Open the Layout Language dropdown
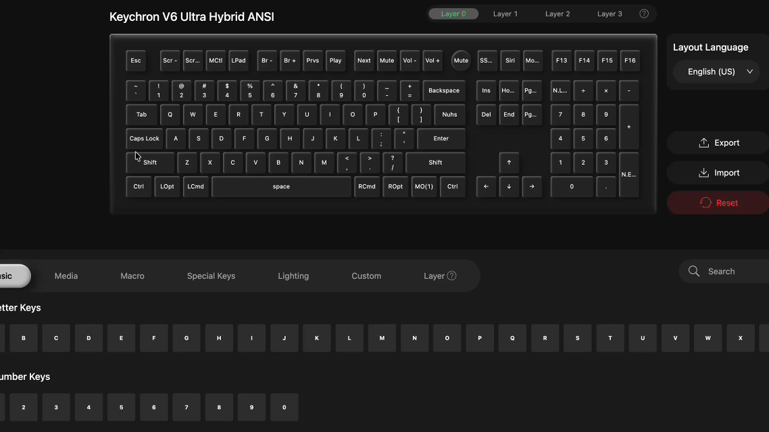The image size is (769, 432). [716, 72]
